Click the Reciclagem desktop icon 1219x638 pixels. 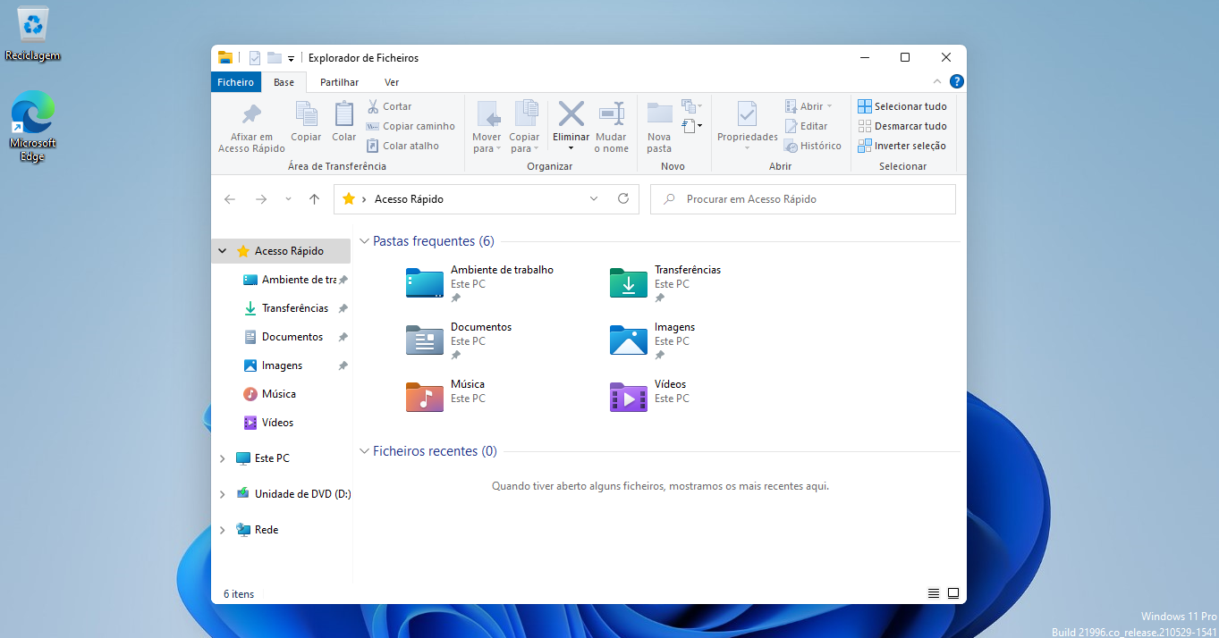33,36
